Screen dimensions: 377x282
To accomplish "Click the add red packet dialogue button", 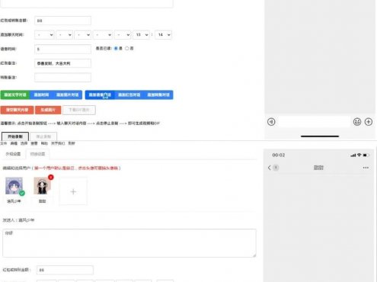I will (x=129, y=95).
